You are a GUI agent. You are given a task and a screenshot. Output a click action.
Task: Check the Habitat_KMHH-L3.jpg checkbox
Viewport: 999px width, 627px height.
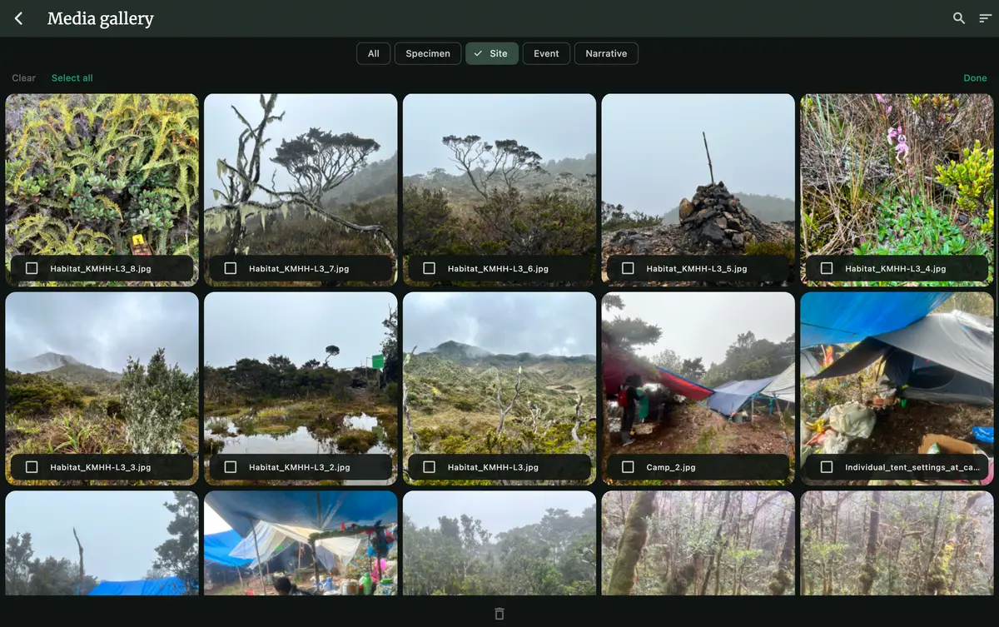(430, 467)
